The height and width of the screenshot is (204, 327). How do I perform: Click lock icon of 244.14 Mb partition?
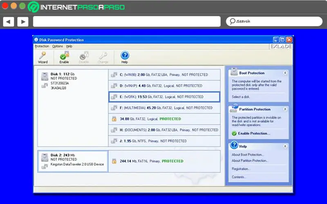tap(114, 161)
